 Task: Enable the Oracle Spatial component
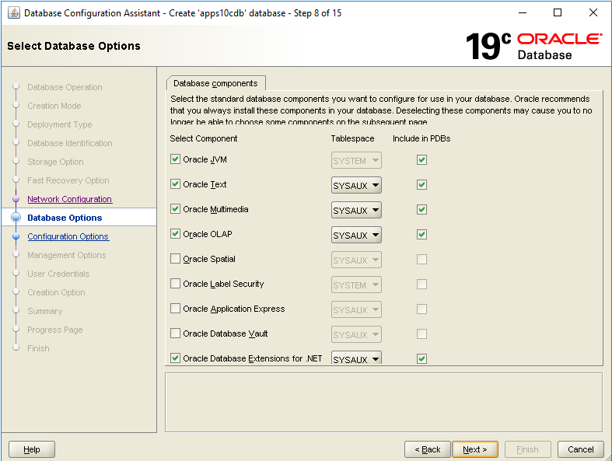click(x=175, y=259)
